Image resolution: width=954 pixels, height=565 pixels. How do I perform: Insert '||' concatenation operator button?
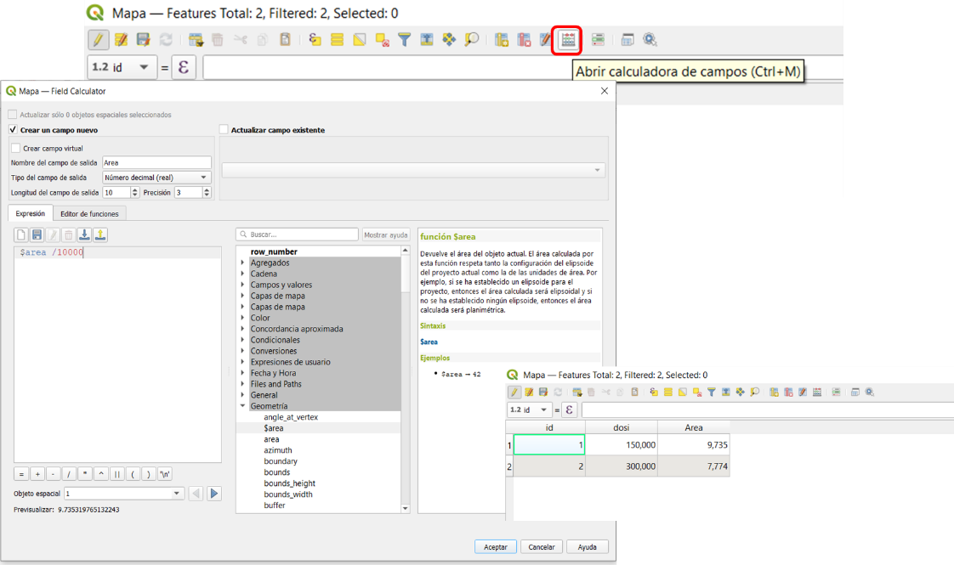click(x=116, y=474)
